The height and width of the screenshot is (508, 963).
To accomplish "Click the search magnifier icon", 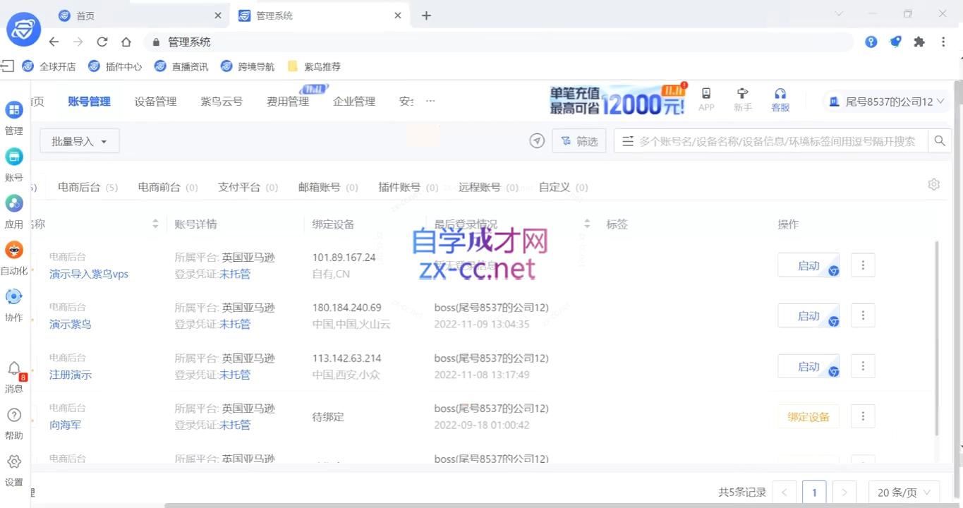I will click(x=940, y=141).
